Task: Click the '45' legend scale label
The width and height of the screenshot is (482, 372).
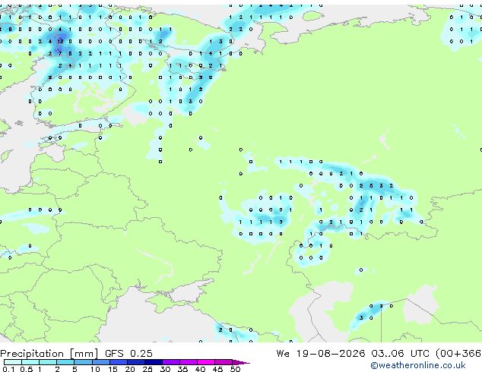Action: (217, 369)
